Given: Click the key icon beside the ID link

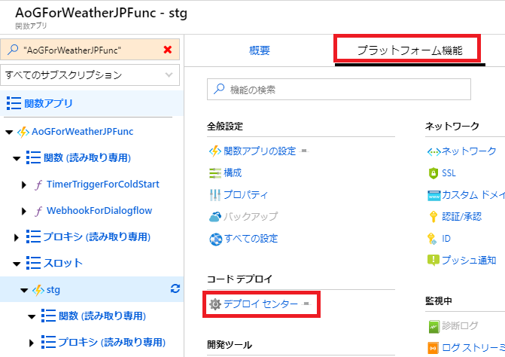Looking at the screenshot, I should click(x=431, y=239).
